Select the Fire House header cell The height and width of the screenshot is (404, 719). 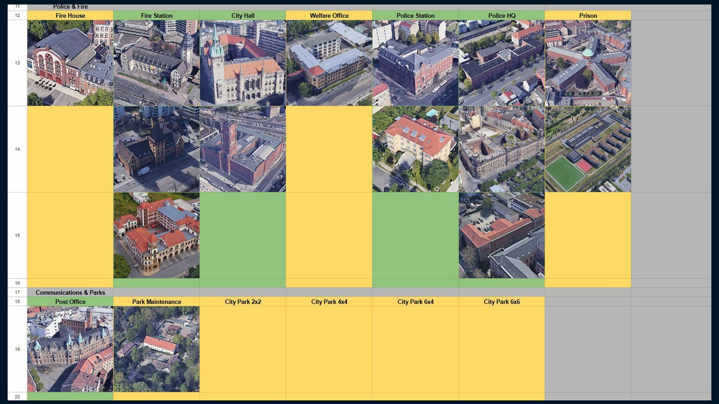click(x=70, y=16)
